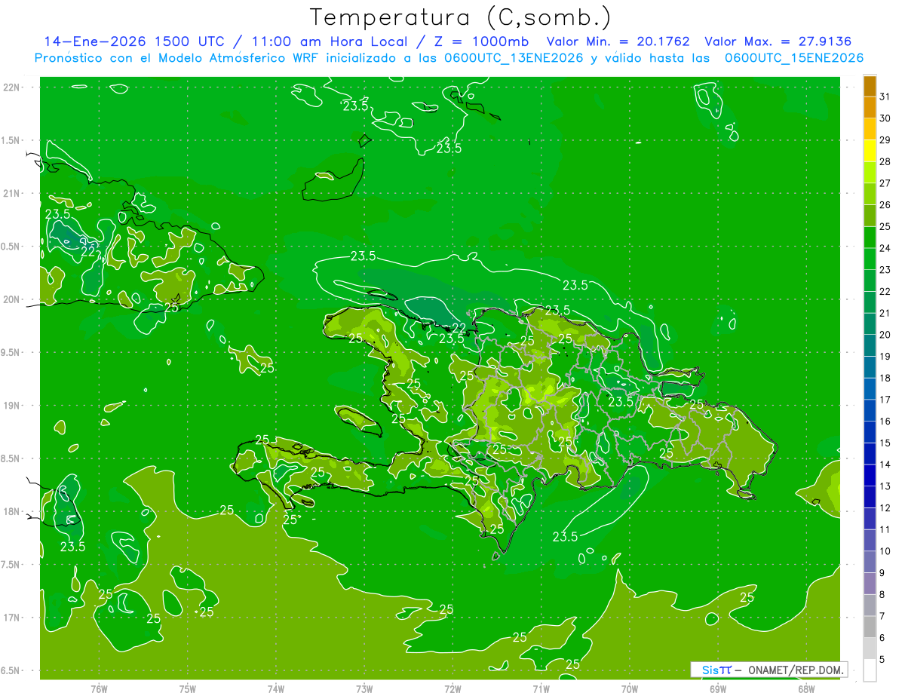This screenshot has height=699, width=905.
Task: Click the yellow legend swatch between 28 and 29
Action: coord(870,150)
